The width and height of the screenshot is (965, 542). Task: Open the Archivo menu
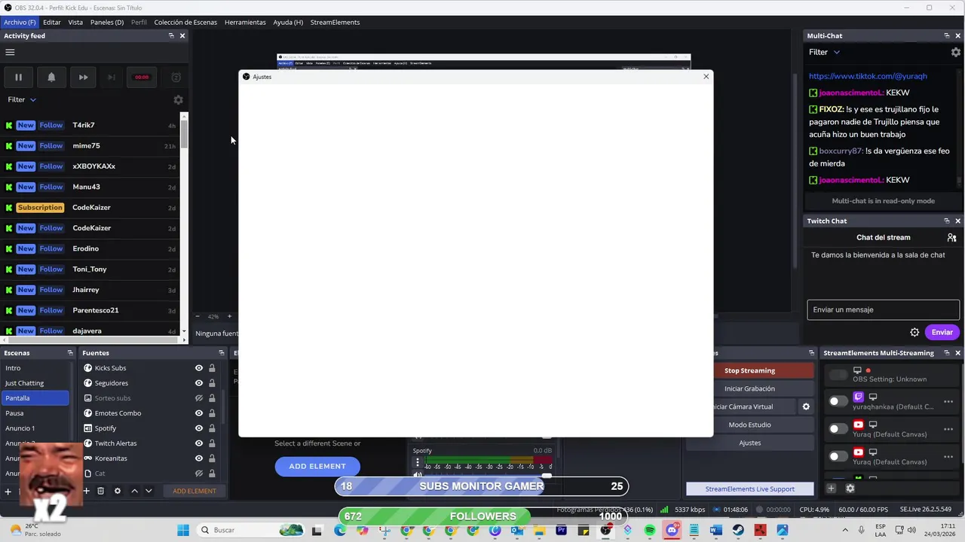coord(20,22)
